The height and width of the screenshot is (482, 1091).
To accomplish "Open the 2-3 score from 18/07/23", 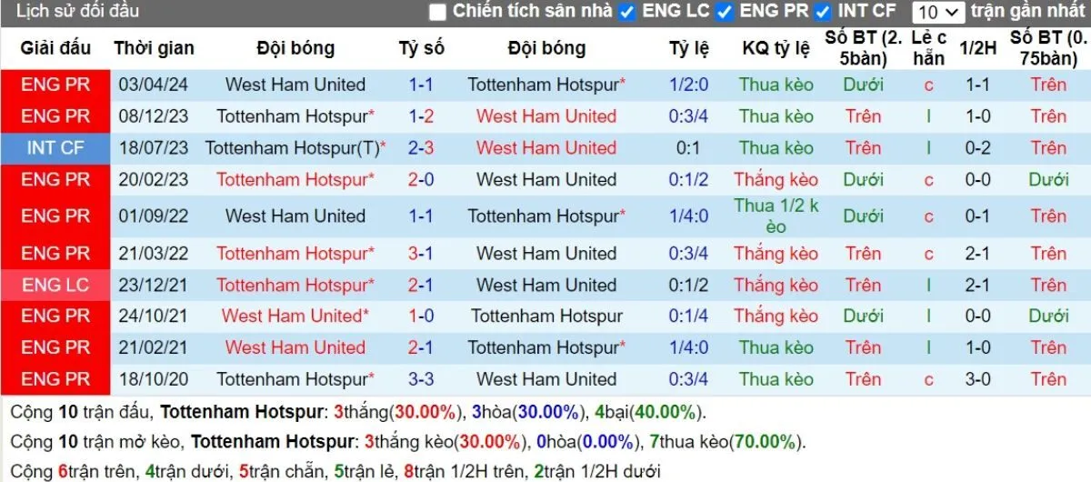I will (421, 148).
